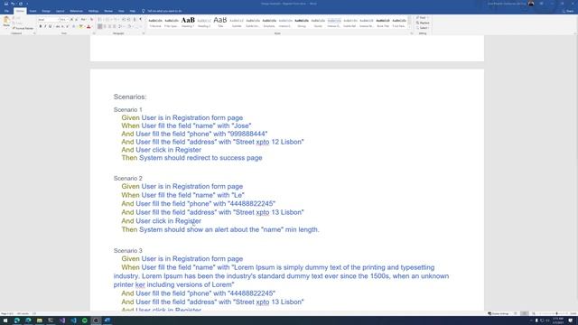Click the Tell me what you want search box

click(162, 11)
